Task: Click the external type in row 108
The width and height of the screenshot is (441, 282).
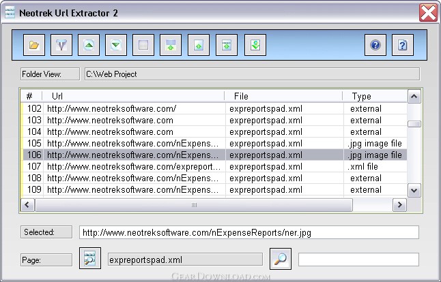Action: tap(366, 178)
